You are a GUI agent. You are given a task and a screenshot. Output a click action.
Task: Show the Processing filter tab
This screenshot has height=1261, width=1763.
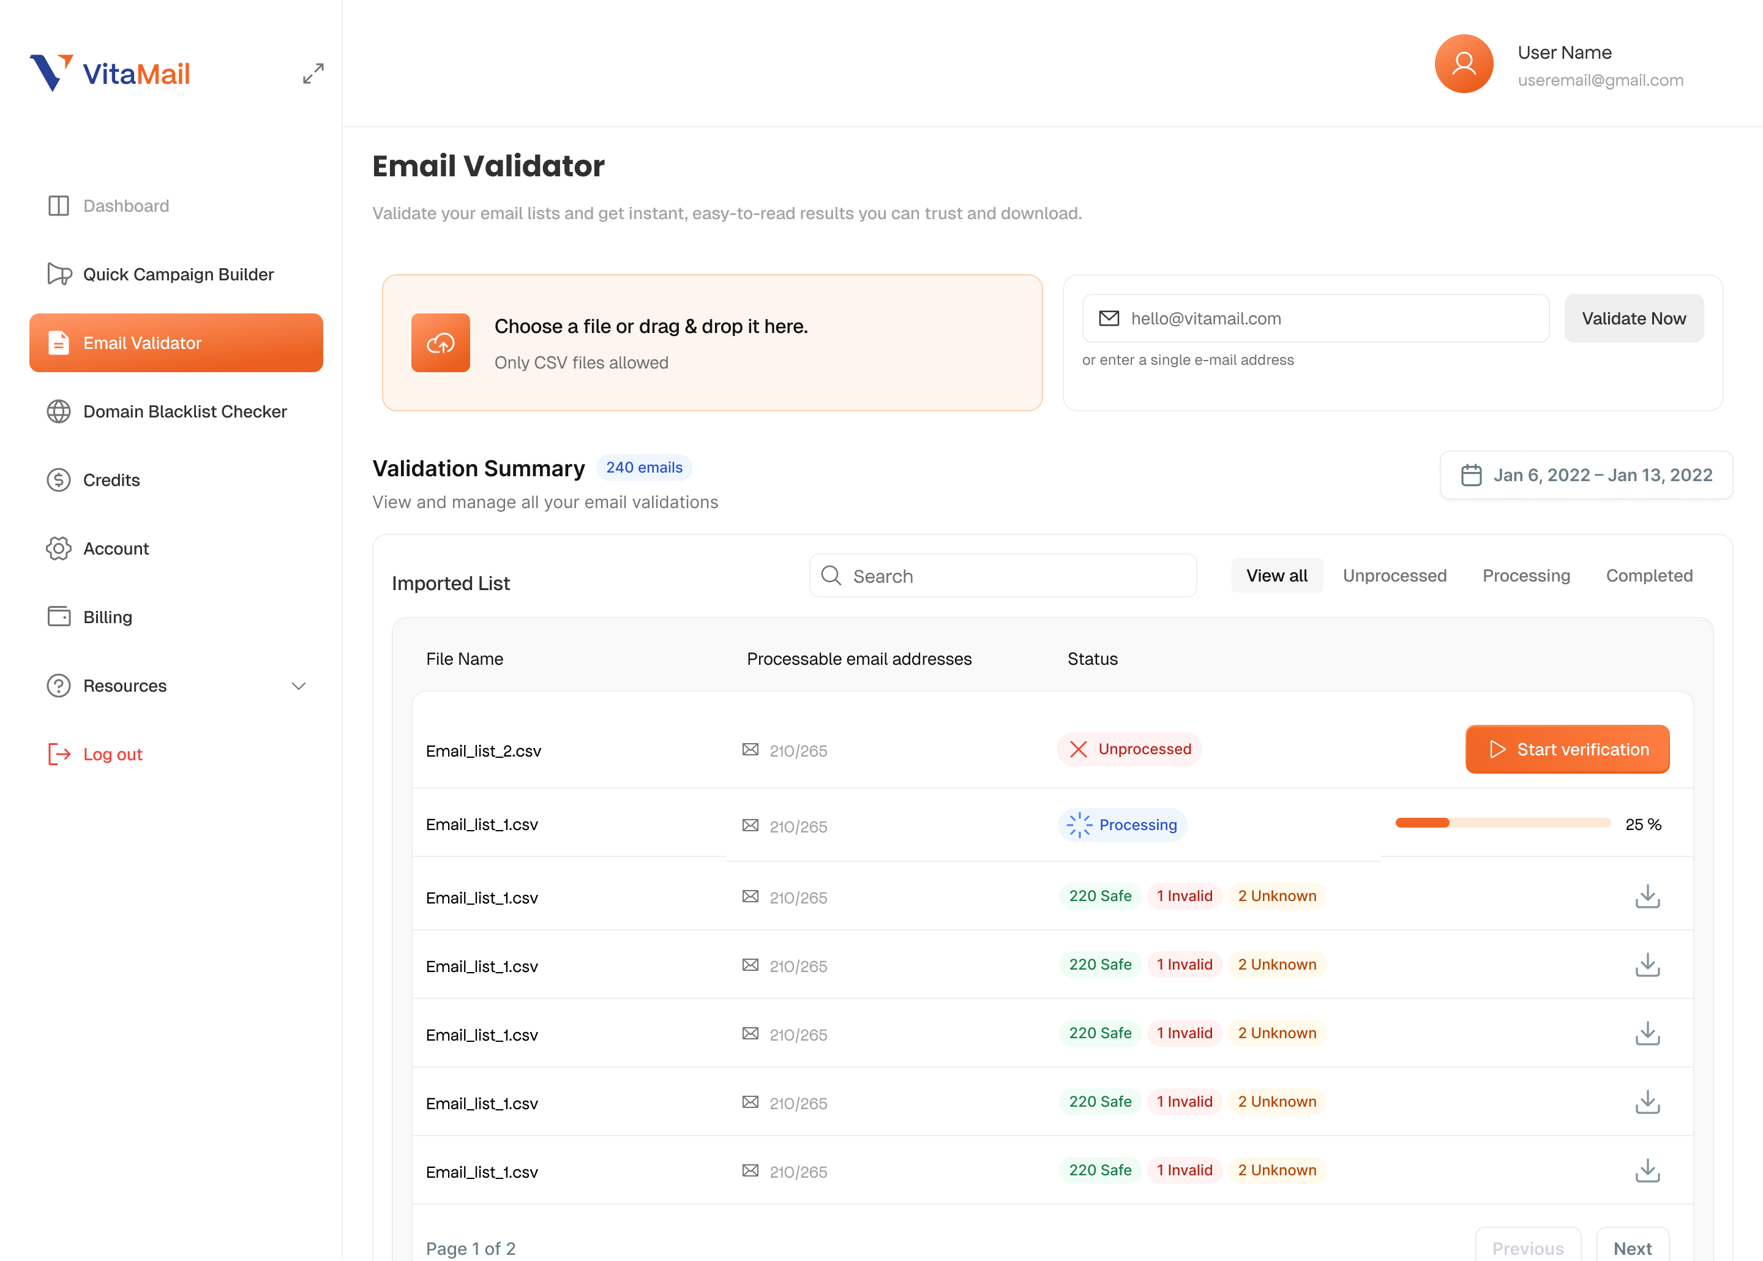1525,575
